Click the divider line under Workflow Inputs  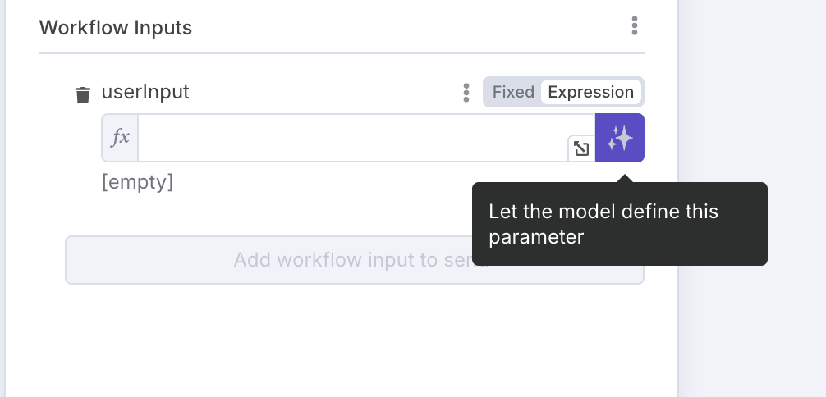pos(342,53)
